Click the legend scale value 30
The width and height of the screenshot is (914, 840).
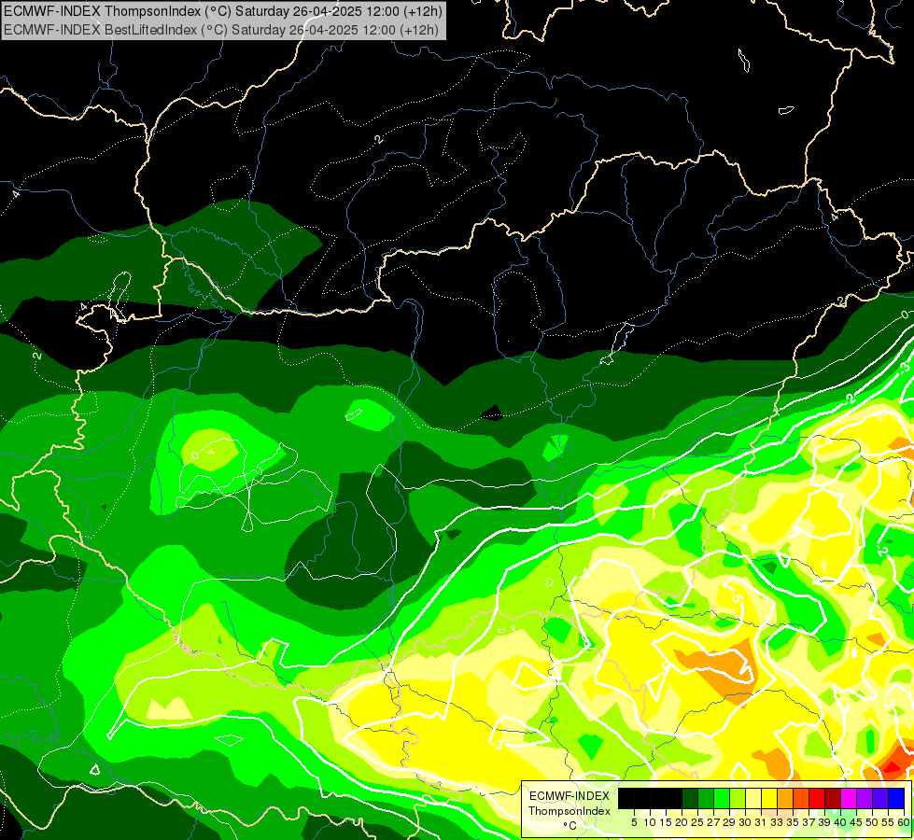click(x=745, y=822)
